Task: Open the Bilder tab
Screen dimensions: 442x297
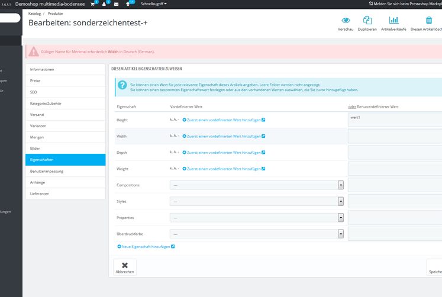Action: 66,148
